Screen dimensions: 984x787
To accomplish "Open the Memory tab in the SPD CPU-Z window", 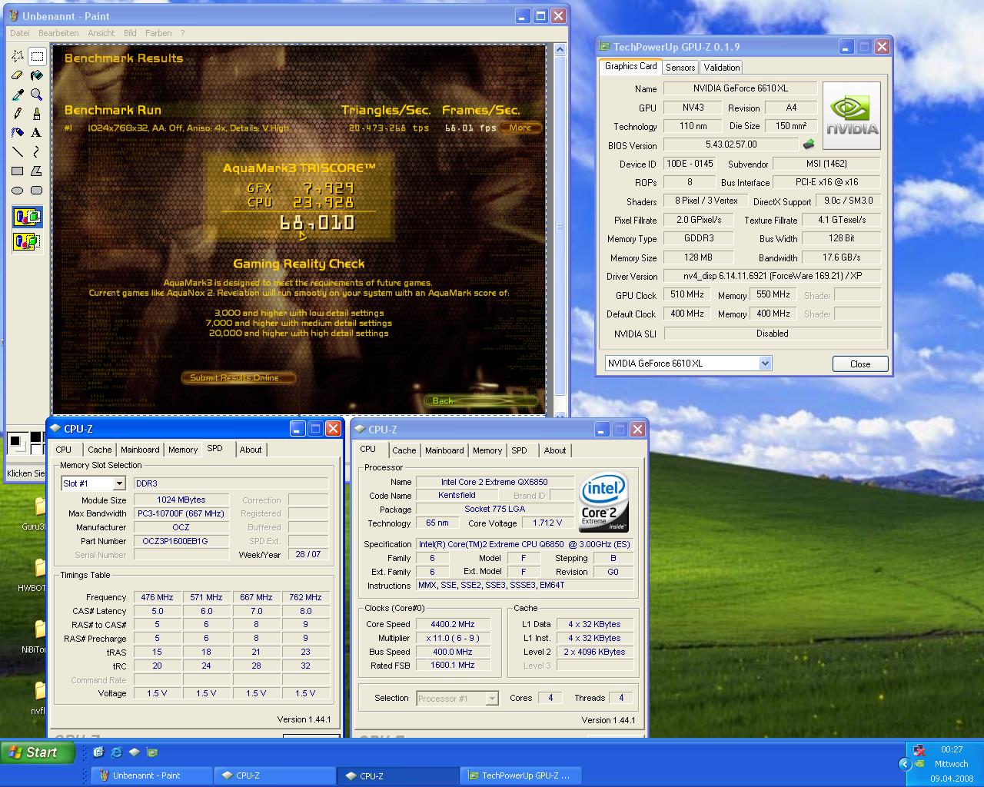I will [183, 450].
